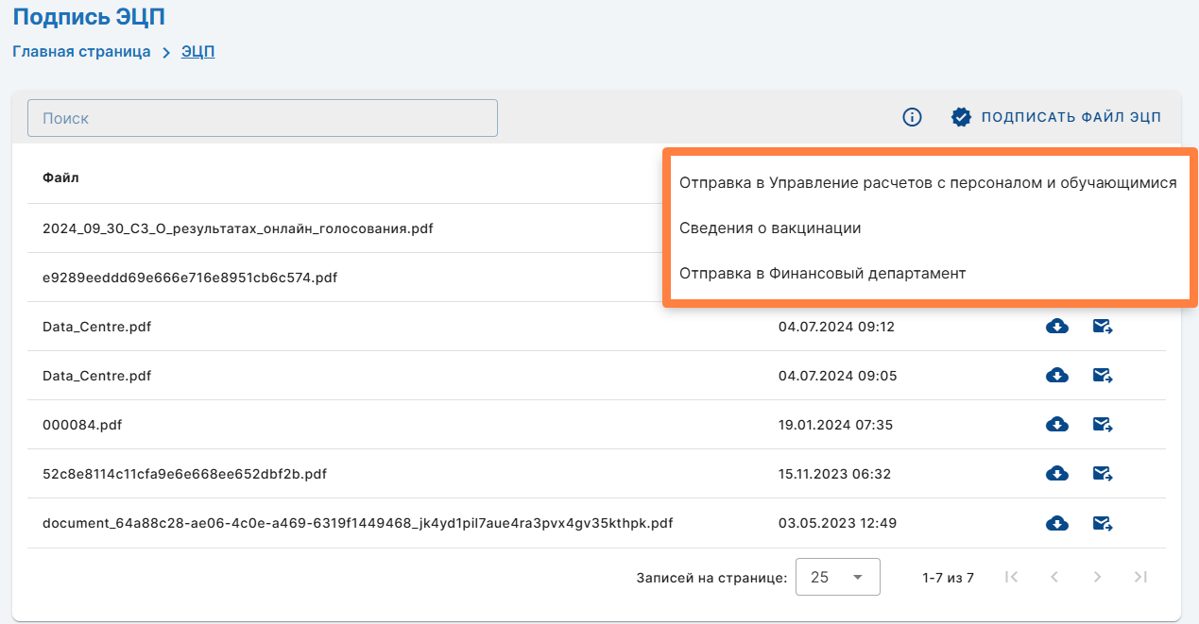This screenshot has width=1199, height=624.
Task: Open the 'ЭЦП' breadcrumb link
Action: [x=197, y=52]
